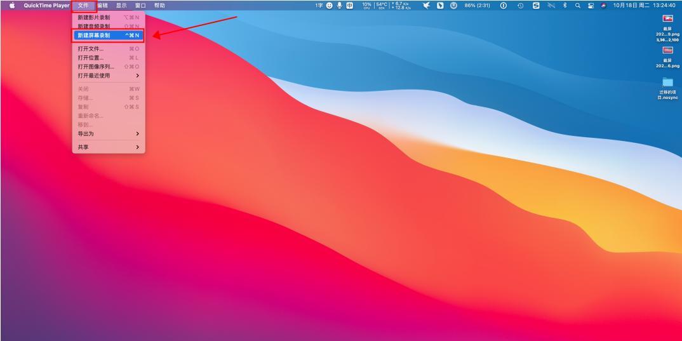Switch input method via the 中 icon

[350, 6]
